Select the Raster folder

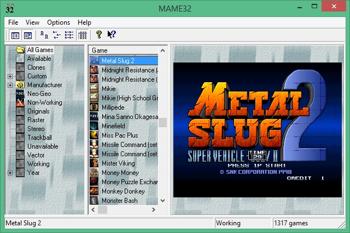[x=36, y=120]
